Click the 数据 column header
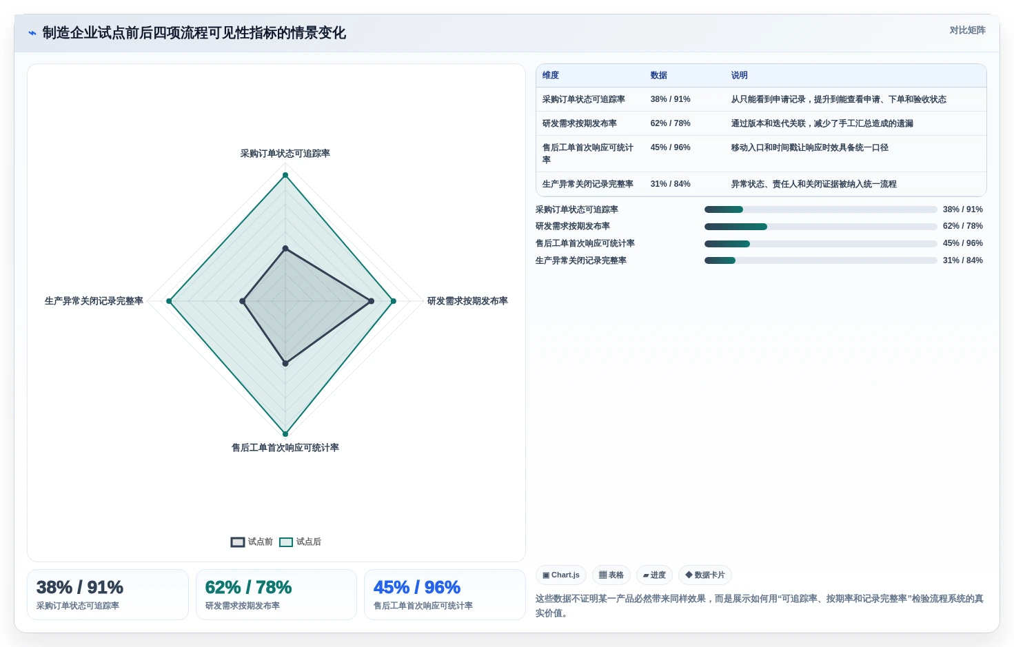This screenshot has height=647, width=1014. [659, 76]
